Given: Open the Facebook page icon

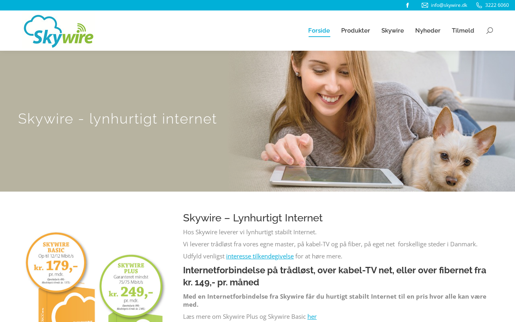Looking at the screenshot, I should [407, 5].
